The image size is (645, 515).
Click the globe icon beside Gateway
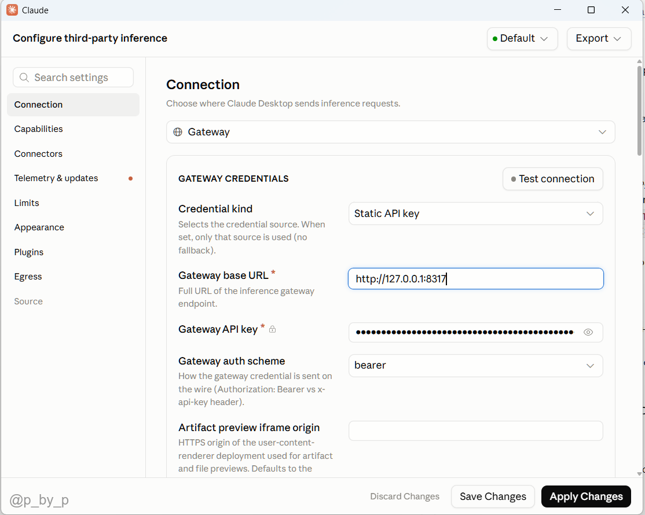(x=178, y=132)
